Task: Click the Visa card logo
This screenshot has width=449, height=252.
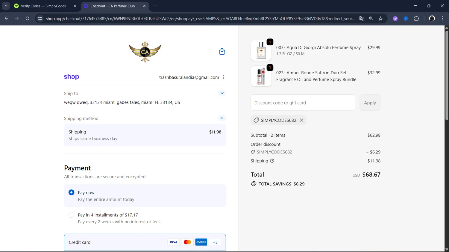Action: (x=173, y=242)
